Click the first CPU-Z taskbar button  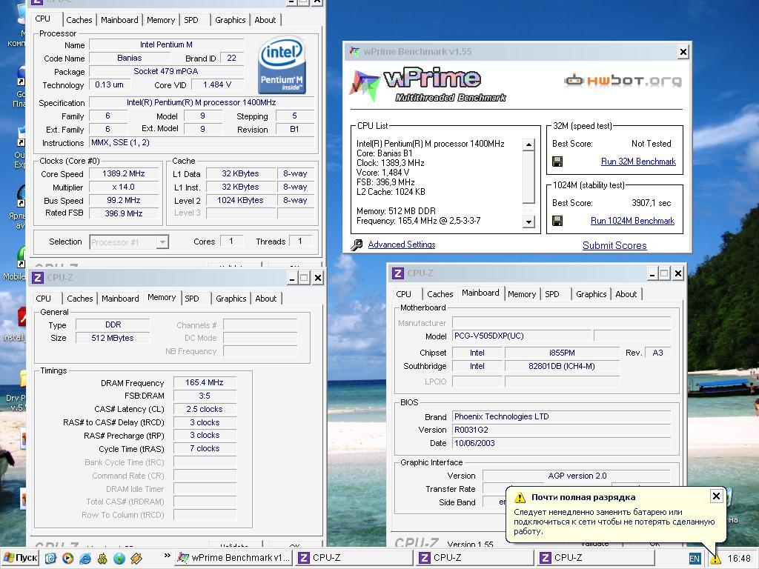coord(355,559)
